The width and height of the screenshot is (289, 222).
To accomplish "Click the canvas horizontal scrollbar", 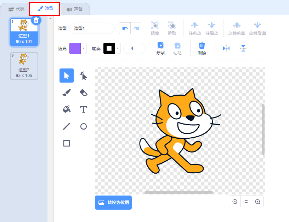I will [178, 192].
